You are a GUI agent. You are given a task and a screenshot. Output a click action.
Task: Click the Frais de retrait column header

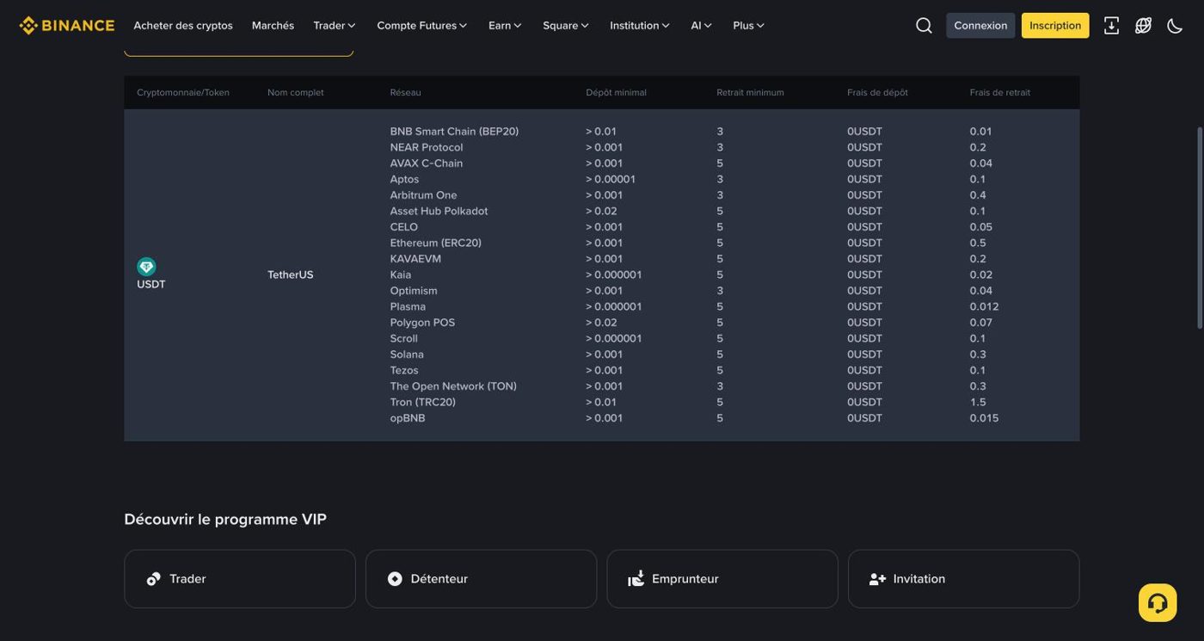tap(1000, 93)
